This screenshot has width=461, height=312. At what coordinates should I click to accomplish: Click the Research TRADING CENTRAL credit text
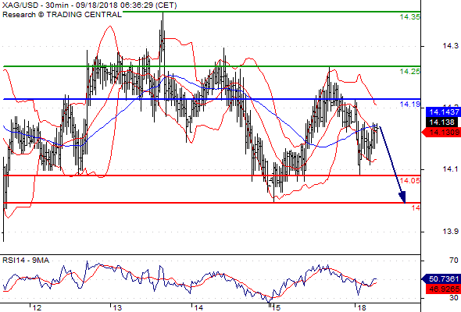[x=62, y=15]
